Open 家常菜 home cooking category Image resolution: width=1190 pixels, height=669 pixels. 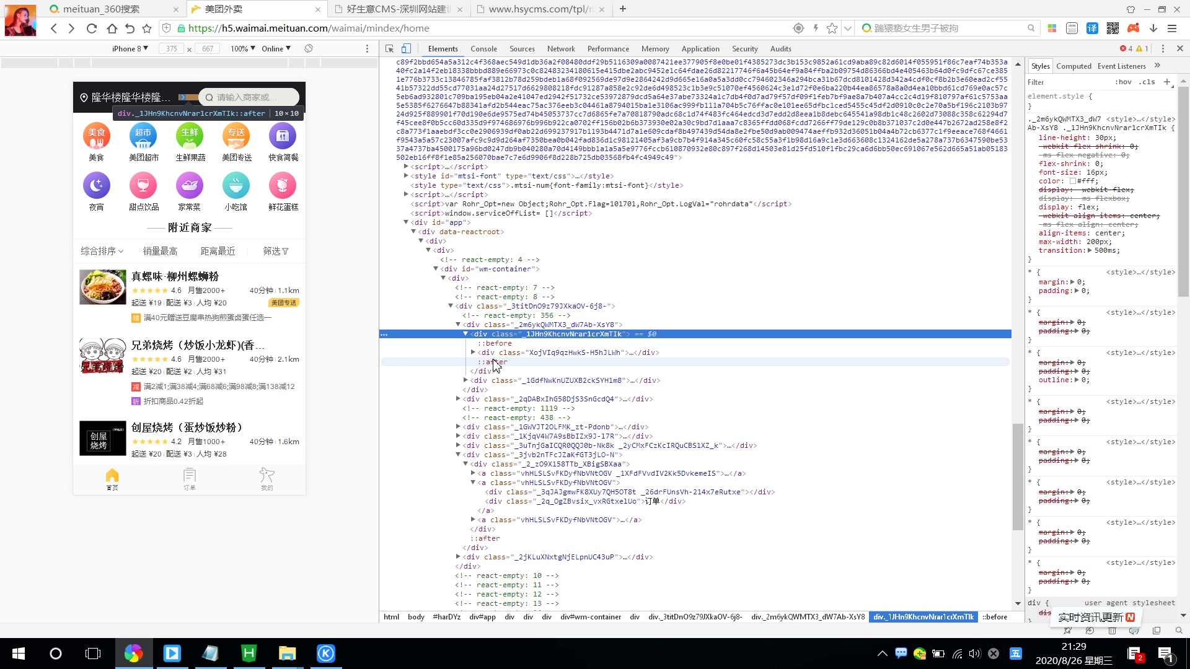(x=190, y=191)
